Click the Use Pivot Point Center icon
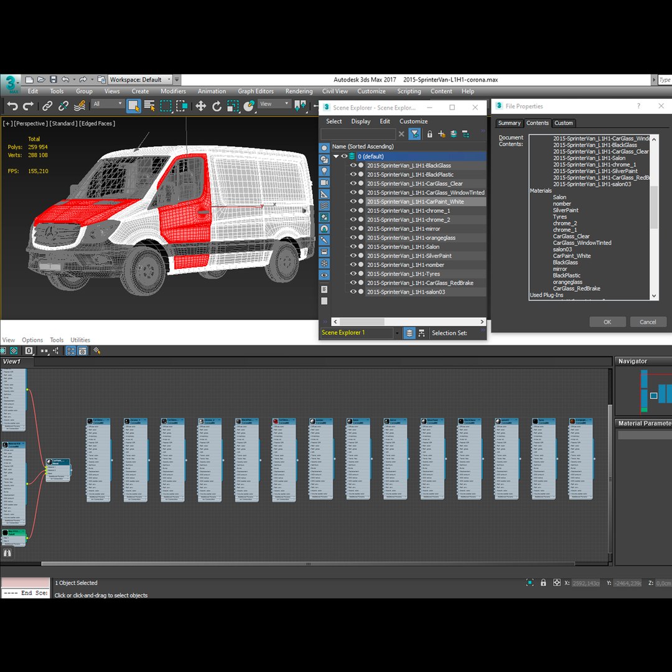 pyautogui.click(x=300, y=106)
